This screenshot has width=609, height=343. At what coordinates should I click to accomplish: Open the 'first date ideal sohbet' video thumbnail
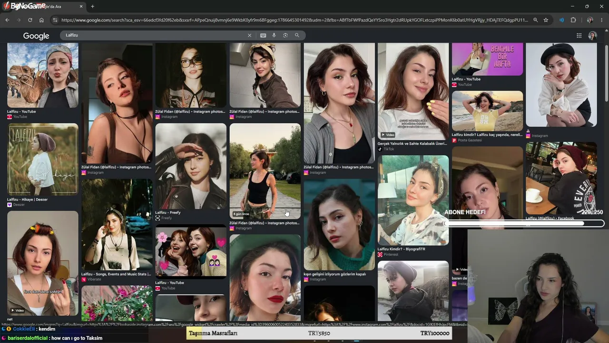pyautogui.click(x=43, y=263)
